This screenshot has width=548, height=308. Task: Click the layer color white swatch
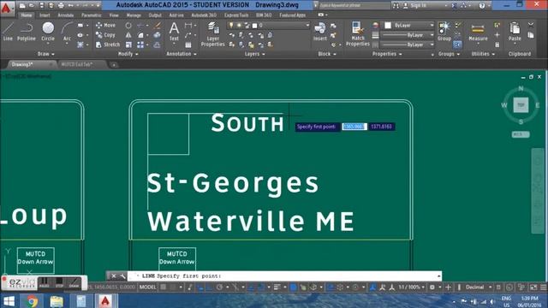point(255,25)
